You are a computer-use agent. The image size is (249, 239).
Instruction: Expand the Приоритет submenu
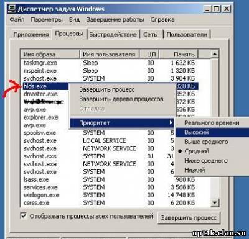[122, 123]
